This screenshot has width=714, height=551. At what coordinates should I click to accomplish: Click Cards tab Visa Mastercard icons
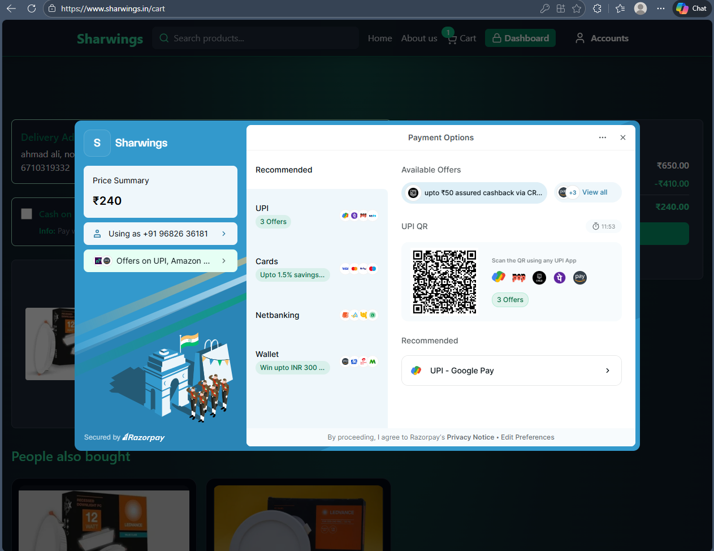coord(359,269)
